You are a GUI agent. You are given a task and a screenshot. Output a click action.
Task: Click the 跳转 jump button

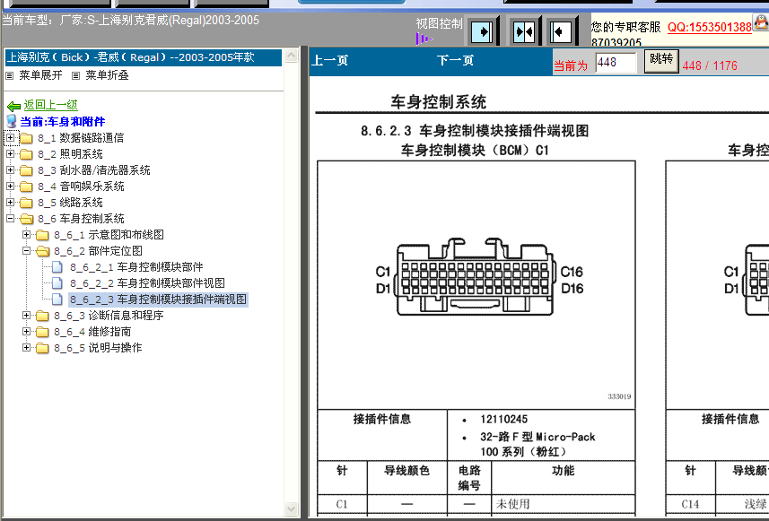661,61
